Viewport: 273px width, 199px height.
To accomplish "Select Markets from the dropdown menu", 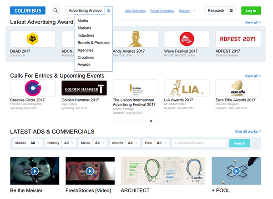I will click(84, 28).
